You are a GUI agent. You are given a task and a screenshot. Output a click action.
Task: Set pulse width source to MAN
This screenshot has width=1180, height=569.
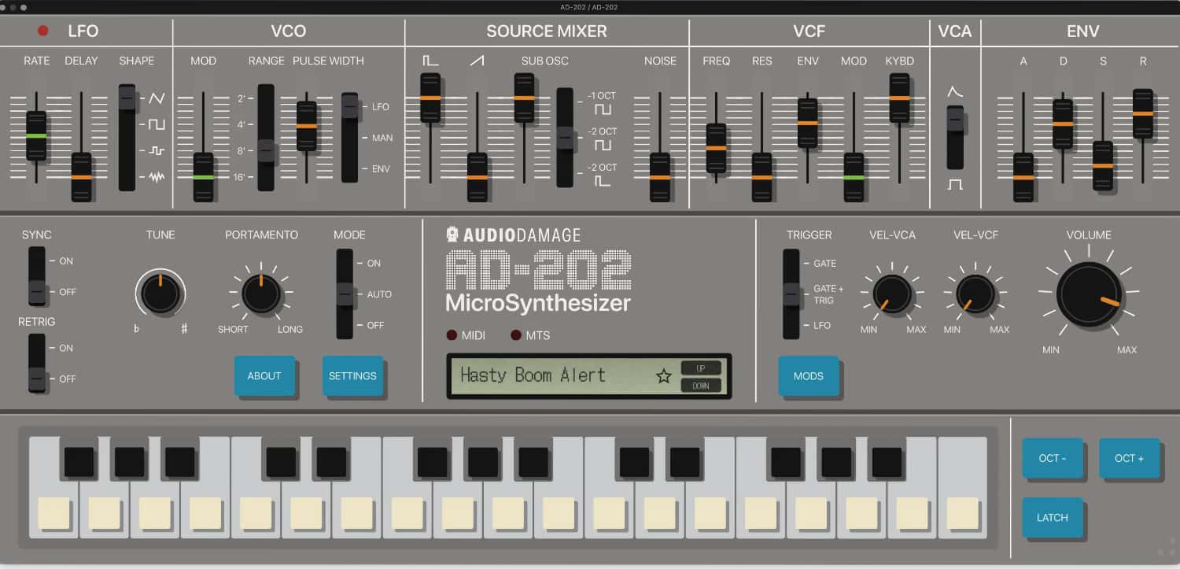coord(382,138)
